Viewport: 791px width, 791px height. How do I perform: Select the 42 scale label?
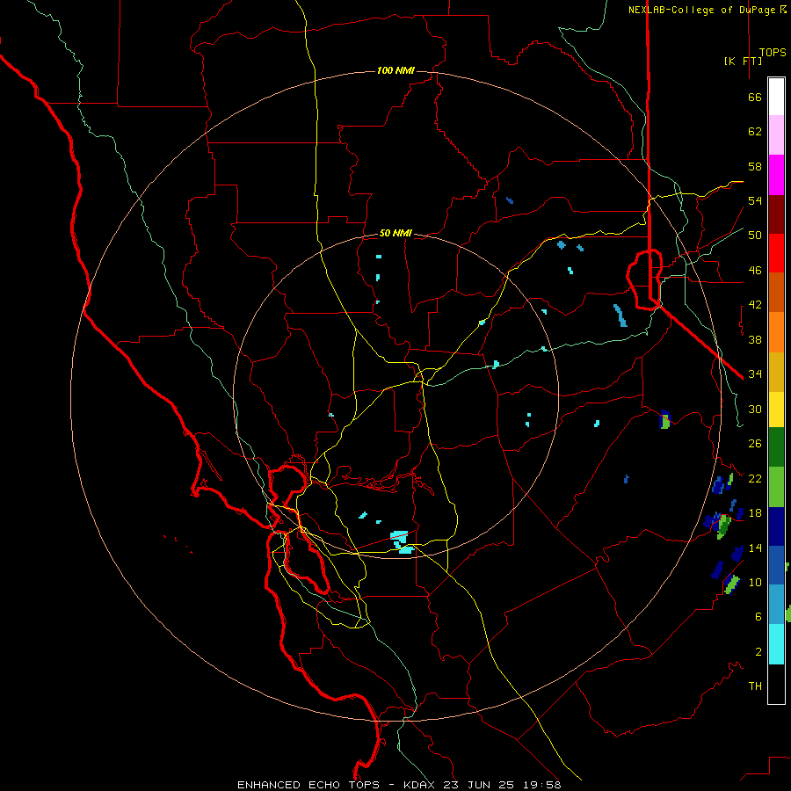tap(755, 305)
